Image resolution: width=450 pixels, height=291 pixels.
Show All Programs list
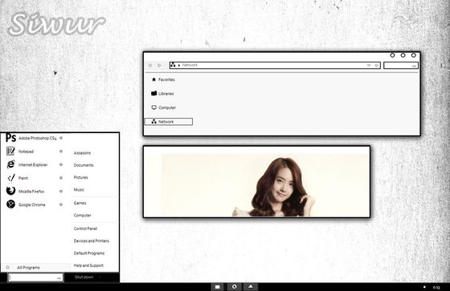36,267
